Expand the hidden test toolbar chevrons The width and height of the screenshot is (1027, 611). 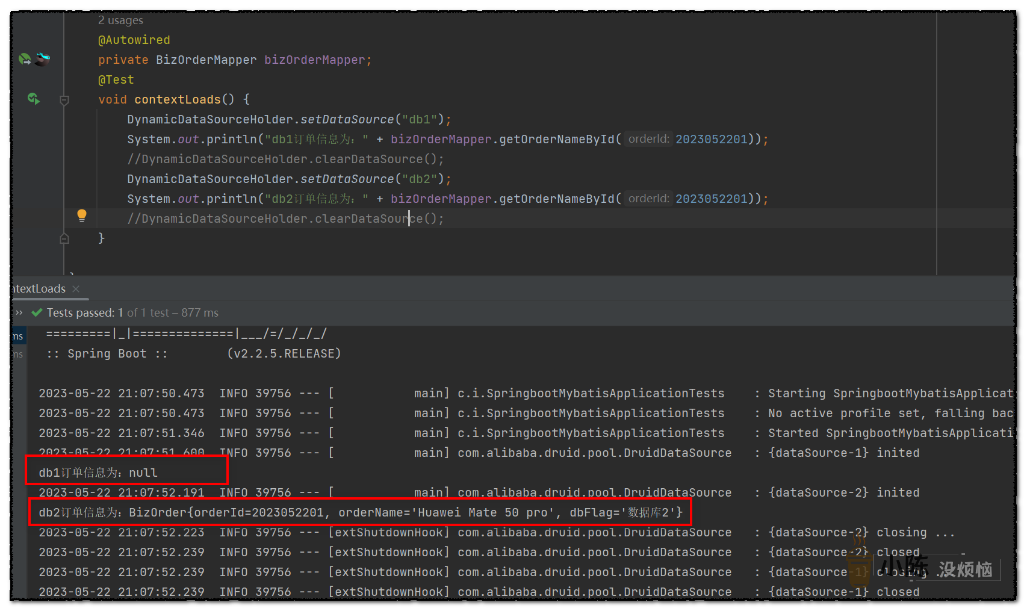[x=19, y=312]
